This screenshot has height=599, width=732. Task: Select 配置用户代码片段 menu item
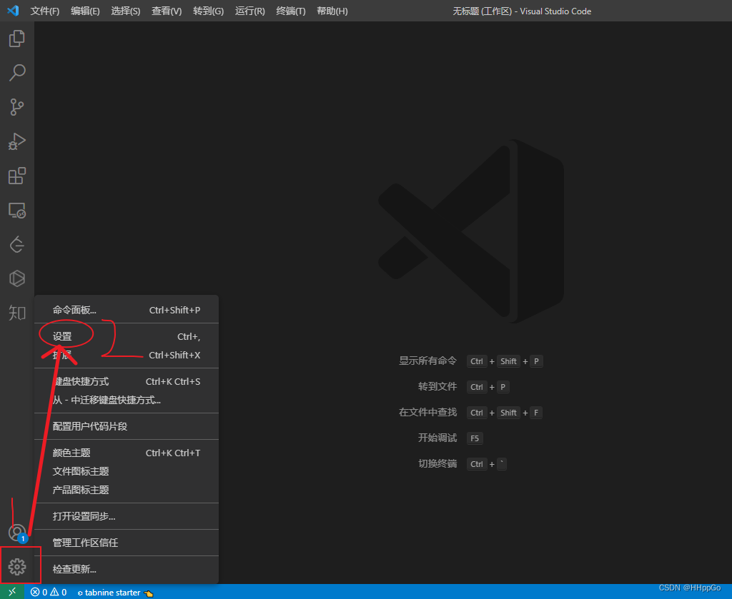[x=127, y=426]
